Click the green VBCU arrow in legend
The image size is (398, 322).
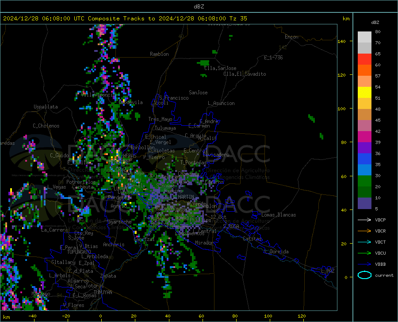point(364,253)
